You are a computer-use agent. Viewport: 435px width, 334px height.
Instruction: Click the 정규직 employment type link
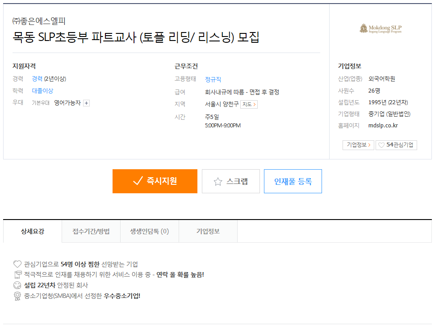click(213, 80)
